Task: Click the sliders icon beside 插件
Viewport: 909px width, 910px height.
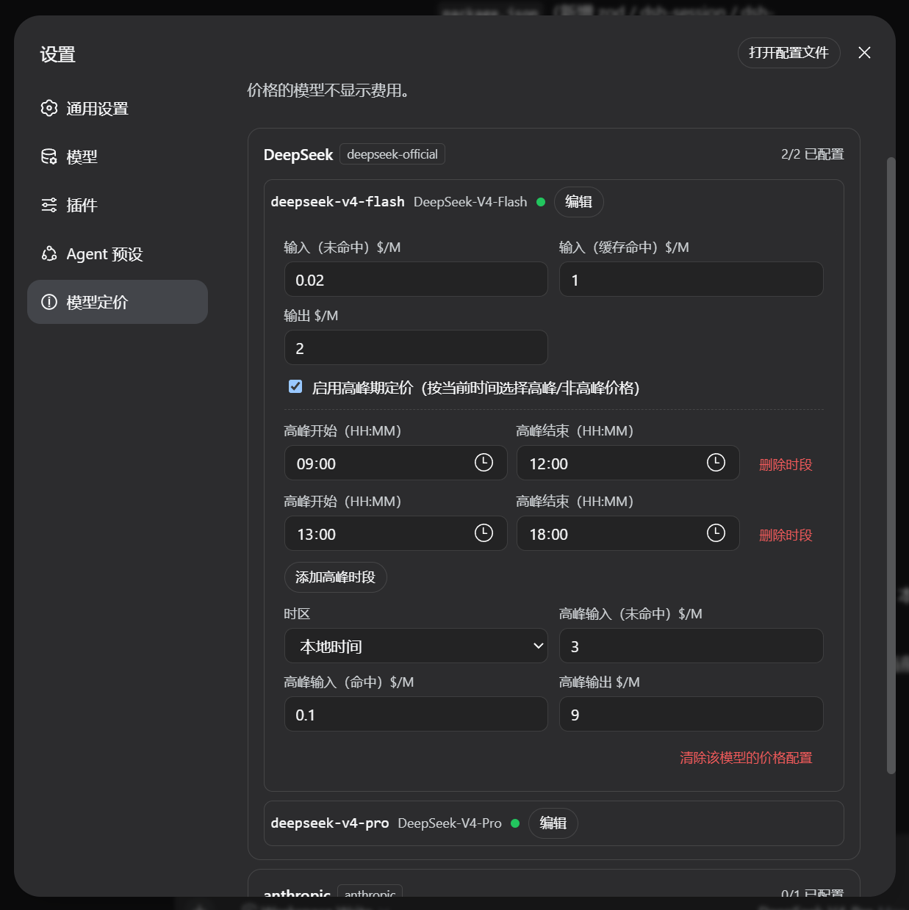Action: click(x=49, y=206)
